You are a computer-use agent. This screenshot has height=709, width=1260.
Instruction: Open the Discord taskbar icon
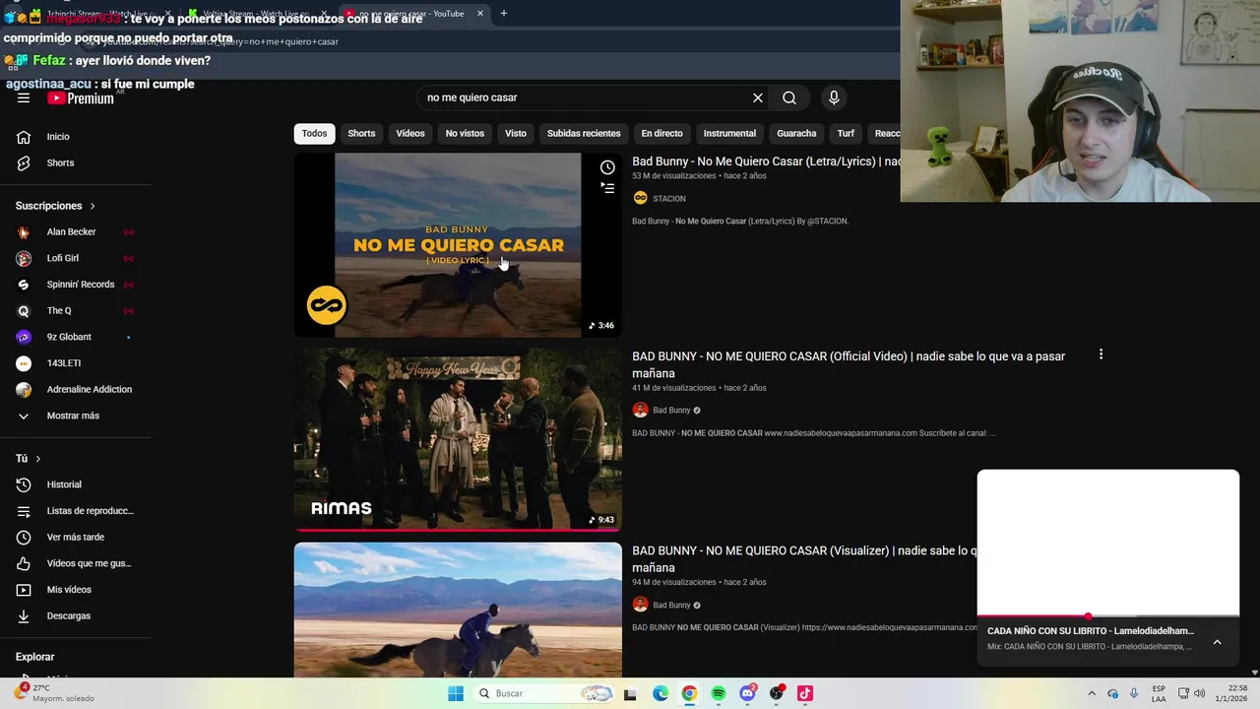click(x=747, y=693)
